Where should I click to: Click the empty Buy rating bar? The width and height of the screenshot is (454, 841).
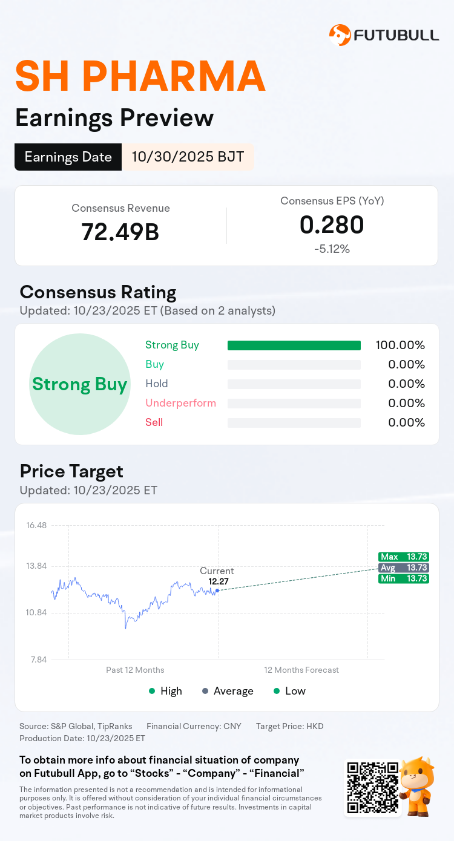(x=294, y=365)
